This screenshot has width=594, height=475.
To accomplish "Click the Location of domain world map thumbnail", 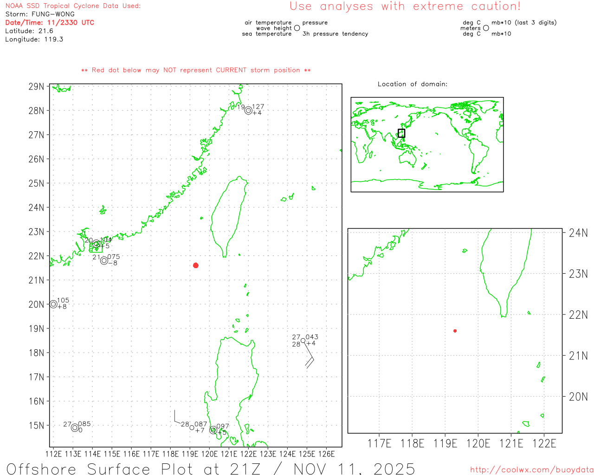I will point(427,145).
